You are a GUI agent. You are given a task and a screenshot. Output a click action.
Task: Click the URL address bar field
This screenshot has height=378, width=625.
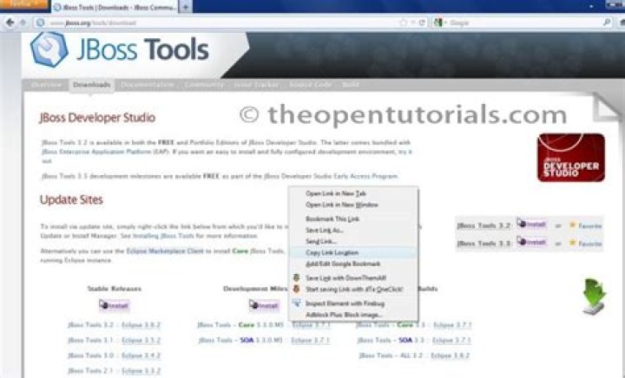pos(223,23)
